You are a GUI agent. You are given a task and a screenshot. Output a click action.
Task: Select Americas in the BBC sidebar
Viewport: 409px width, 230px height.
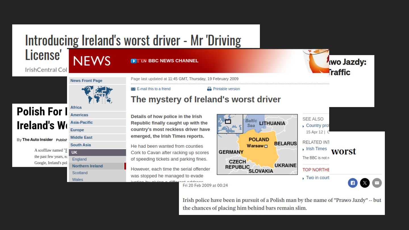[97, 115]
